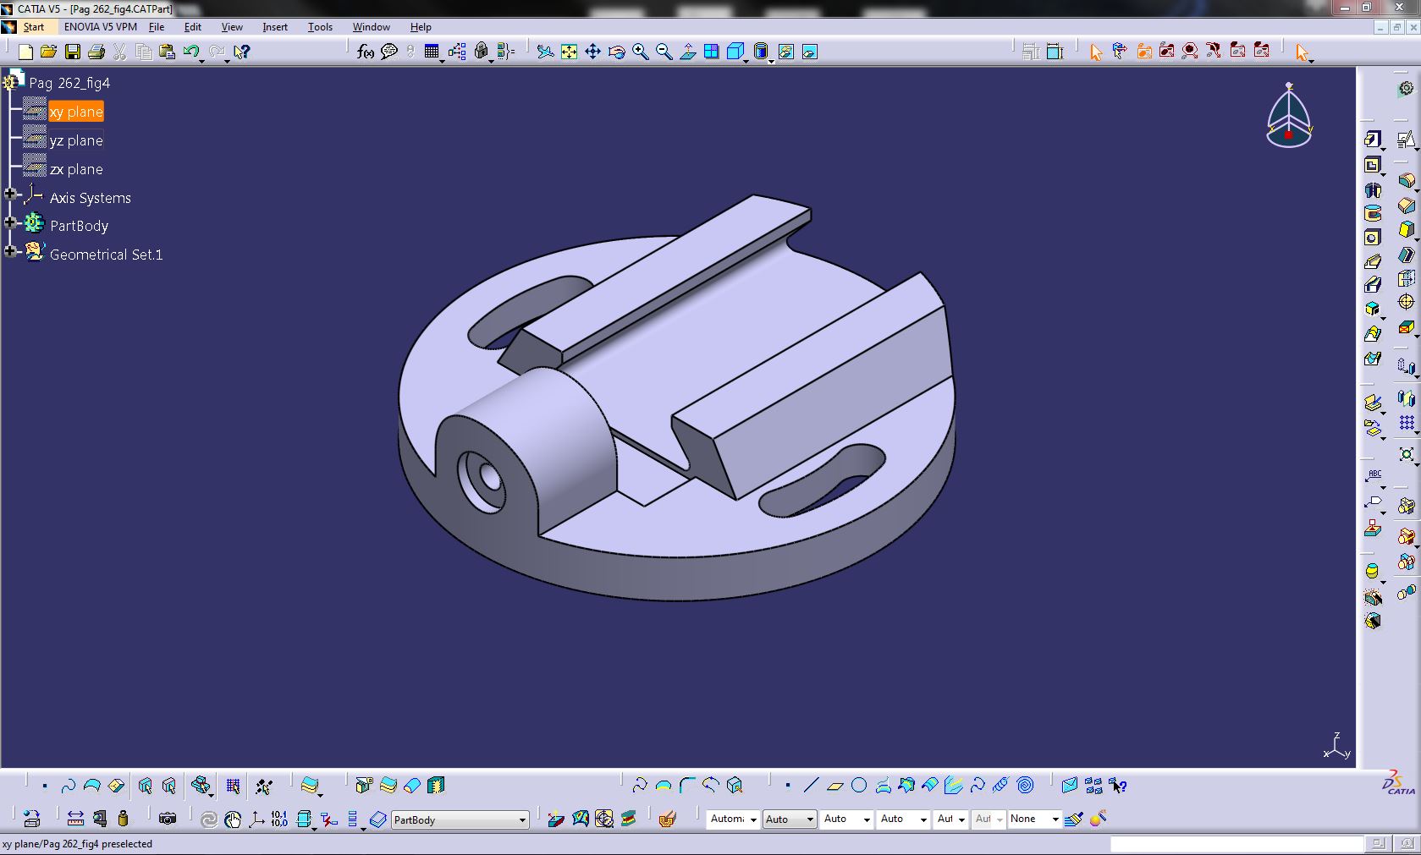Viewport: 1421px width, 855px height.
Task: Select the Hole tool
Action: point(1372,238)
